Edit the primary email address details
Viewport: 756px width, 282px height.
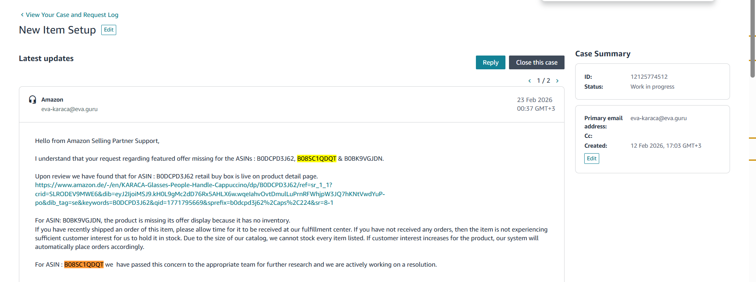tap(592, 158)
